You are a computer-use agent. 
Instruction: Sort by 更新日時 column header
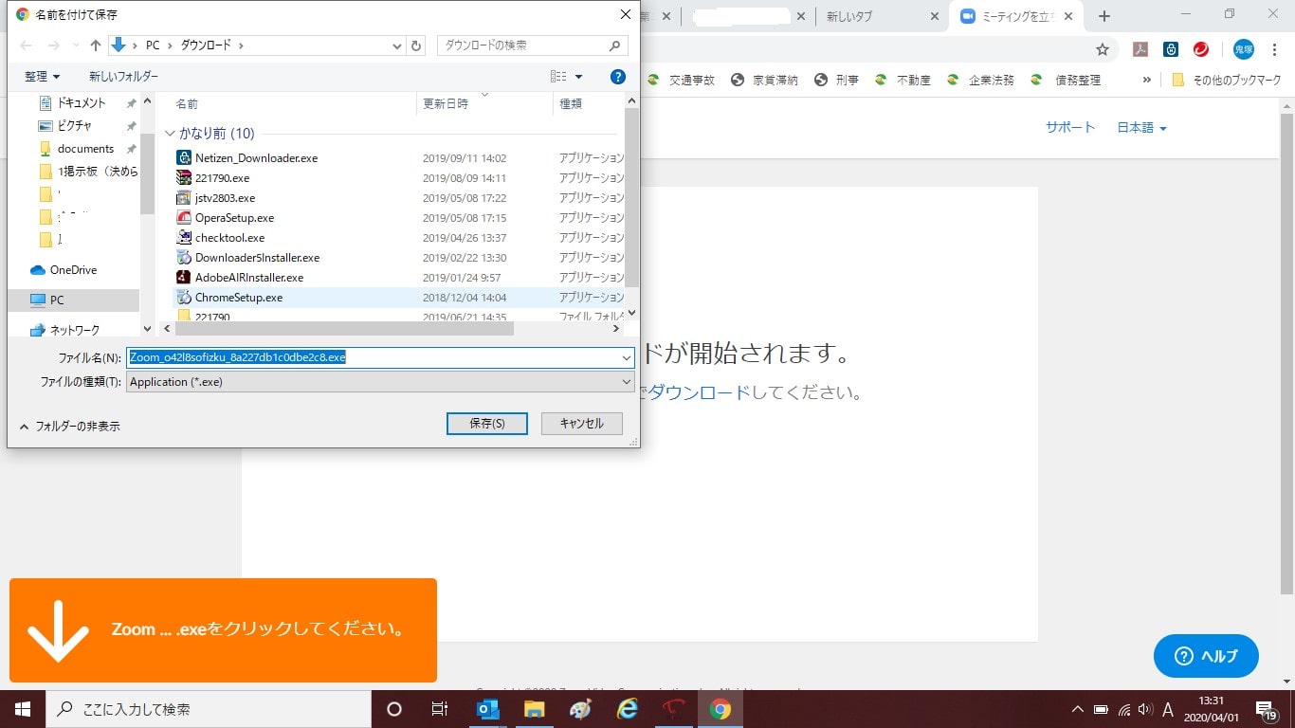pos(446,104)
